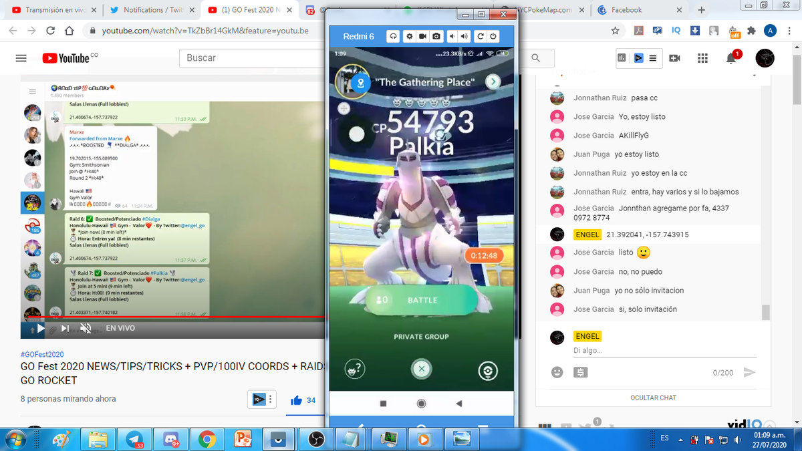This screenshot has height=451, width=802.
Task: Take a screenshot with the camera icon
Action: coord(436,36)
